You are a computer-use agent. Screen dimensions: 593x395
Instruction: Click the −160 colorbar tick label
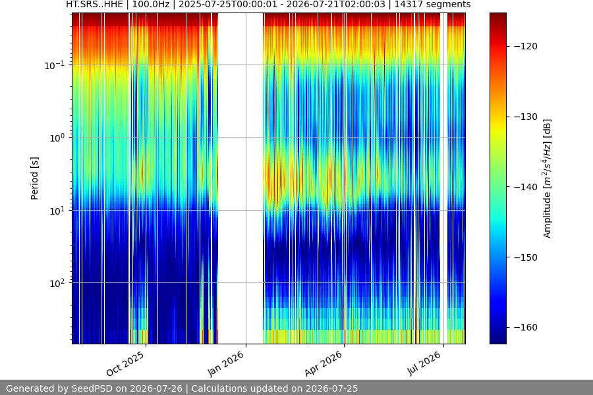point(526,327)
